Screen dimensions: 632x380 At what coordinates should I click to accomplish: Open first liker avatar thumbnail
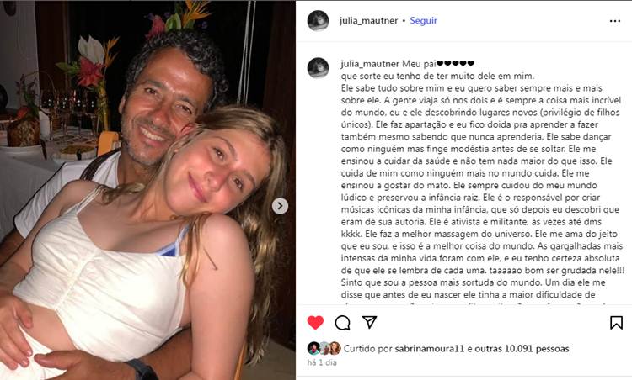click(x=313, y=348)
